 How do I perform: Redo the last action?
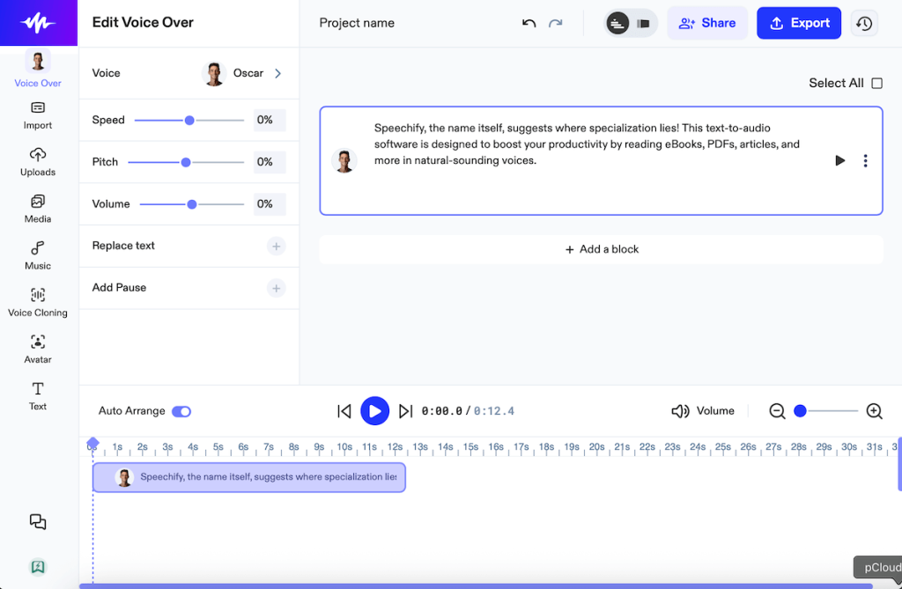(555, 23)
